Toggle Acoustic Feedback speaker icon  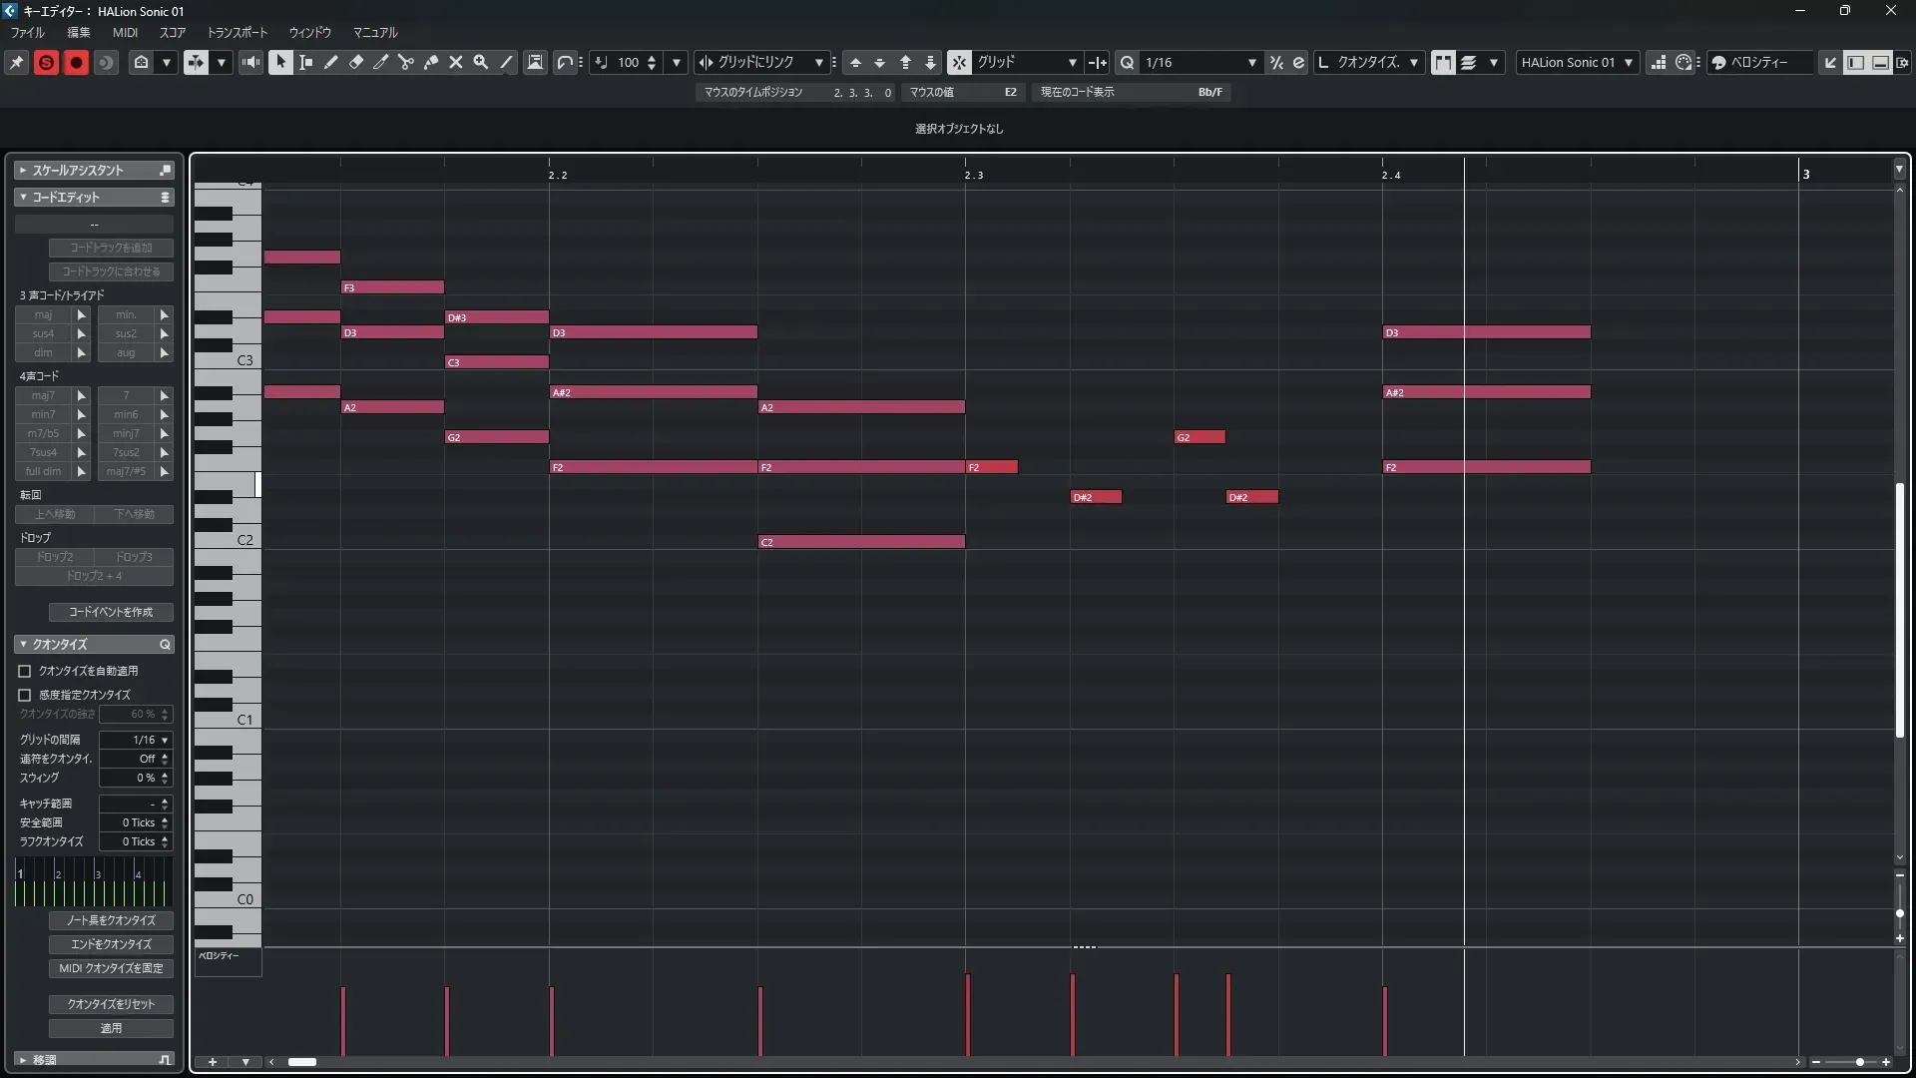251,62
